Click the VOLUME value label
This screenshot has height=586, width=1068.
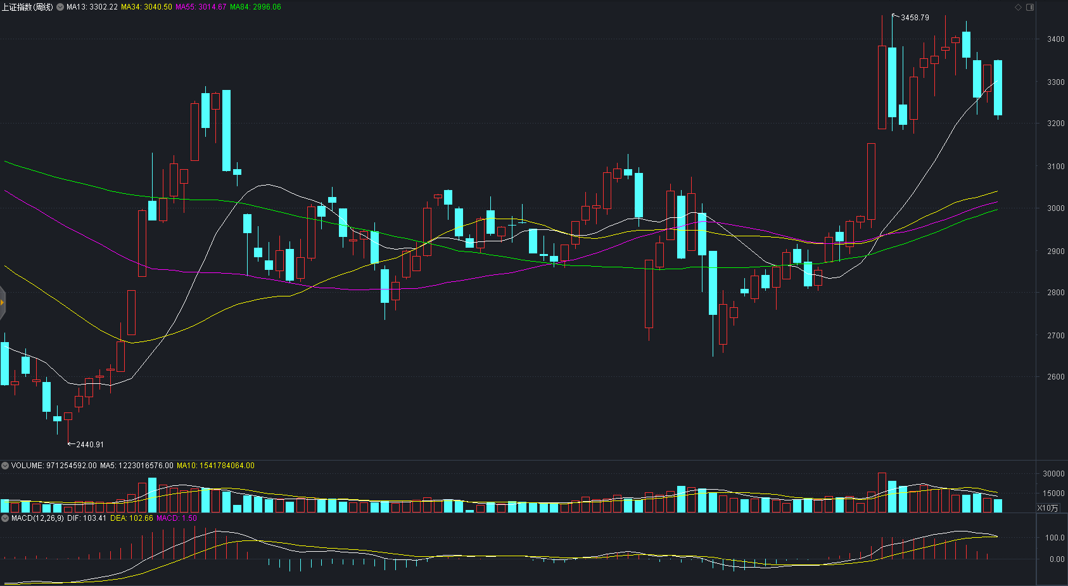point(54,466)
